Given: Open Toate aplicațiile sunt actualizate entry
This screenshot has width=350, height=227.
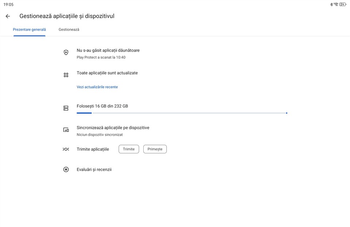Looking at the screenshot, I should pyautogui.click(x=107, y=73).
